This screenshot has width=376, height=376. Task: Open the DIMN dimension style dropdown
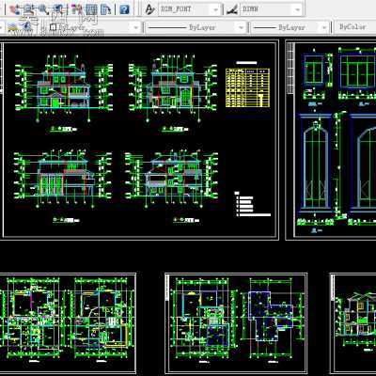(272, 9)
